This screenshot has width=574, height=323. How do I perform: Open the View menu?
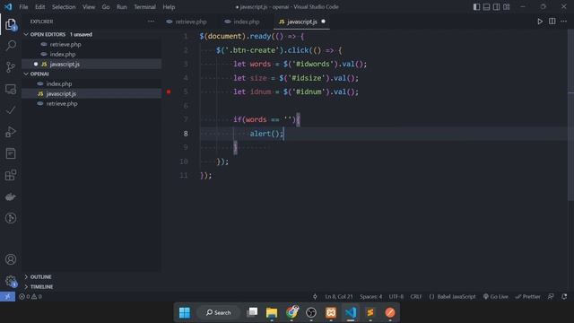click(x=89, y=7)
